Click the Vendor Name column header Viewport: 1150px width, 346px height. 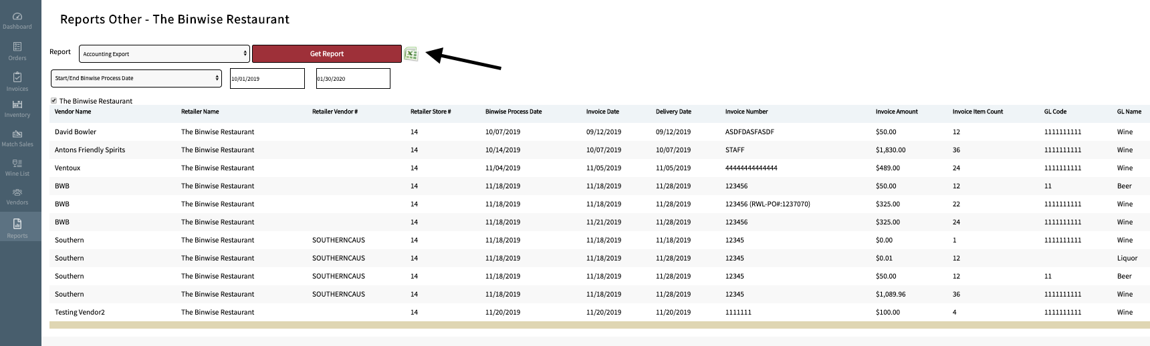click(x=73, y=112)
